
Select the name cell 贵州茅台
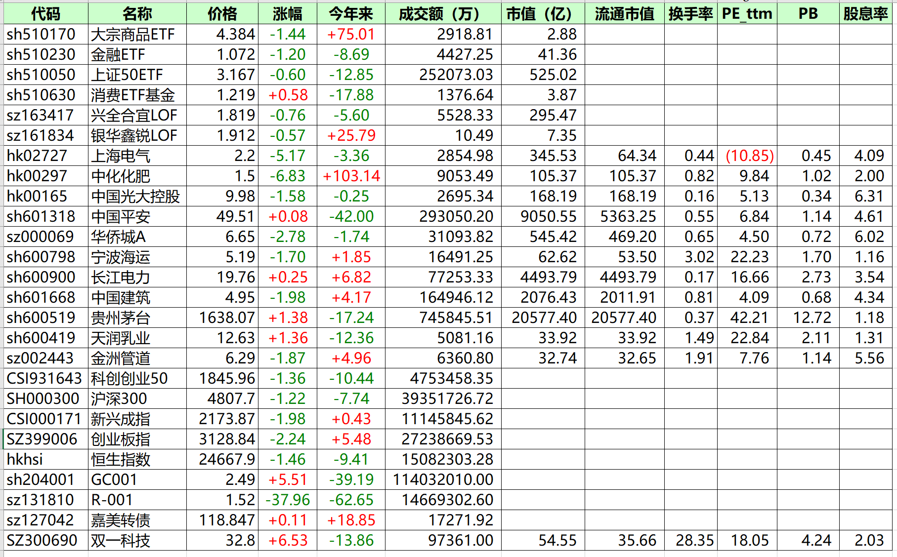(137, 318)
